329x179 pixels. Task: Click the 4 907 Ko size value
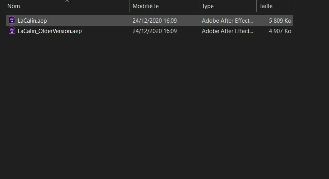pos(280,31)
